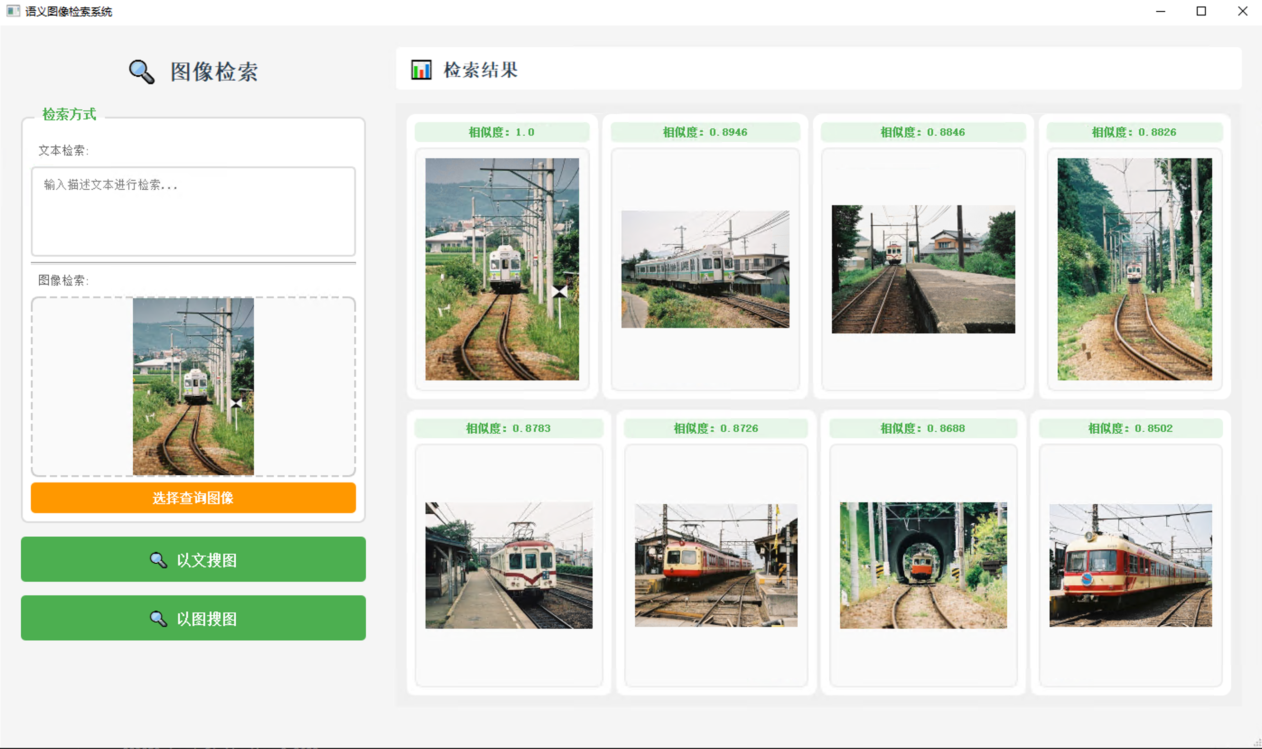Click the magnifier icon beside 图像检索 title
Screen dimensions: 1262x749
[141, 72]
